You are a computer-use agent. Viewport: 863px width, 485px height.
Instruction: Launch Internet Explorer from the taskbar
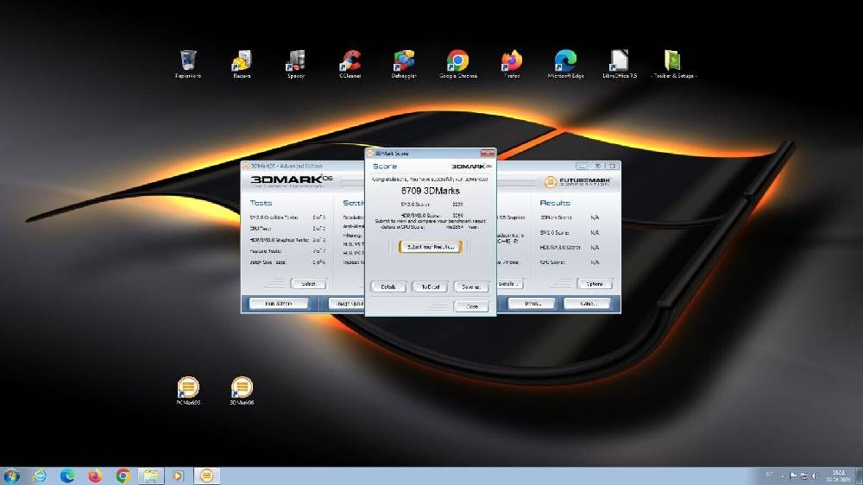[40, 476]
